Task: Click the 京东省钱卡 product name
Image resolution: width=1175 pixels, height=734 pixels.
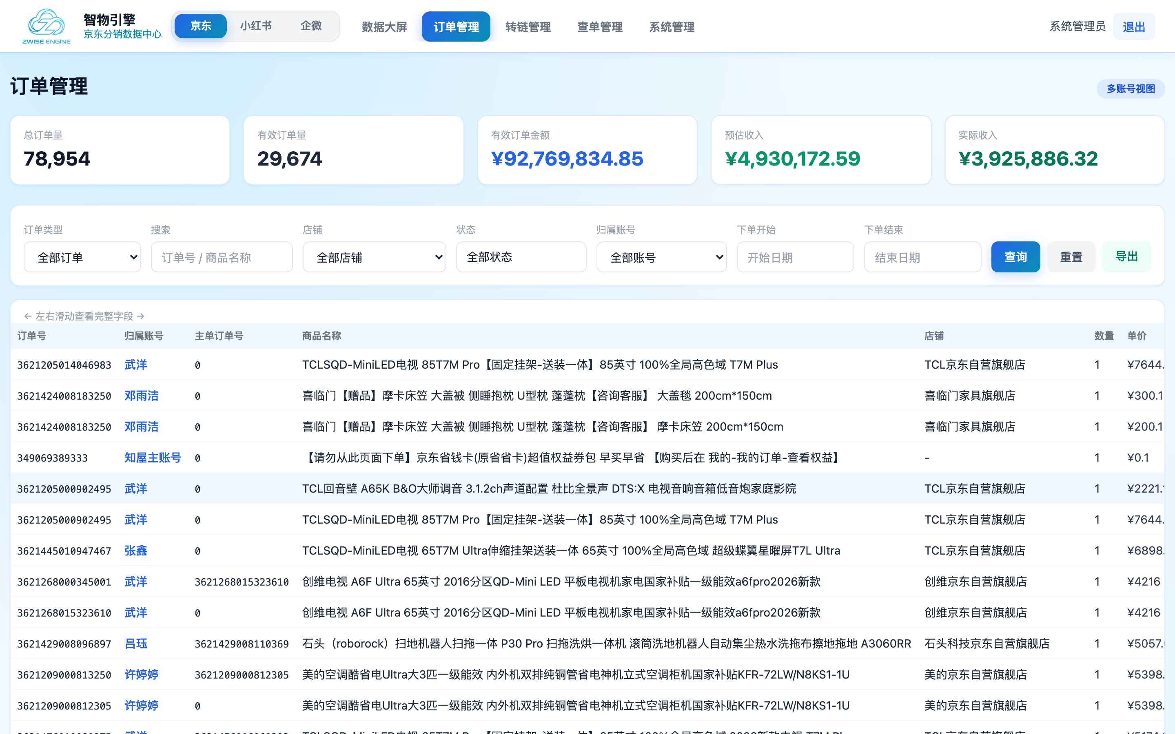Action: point(572,458)
